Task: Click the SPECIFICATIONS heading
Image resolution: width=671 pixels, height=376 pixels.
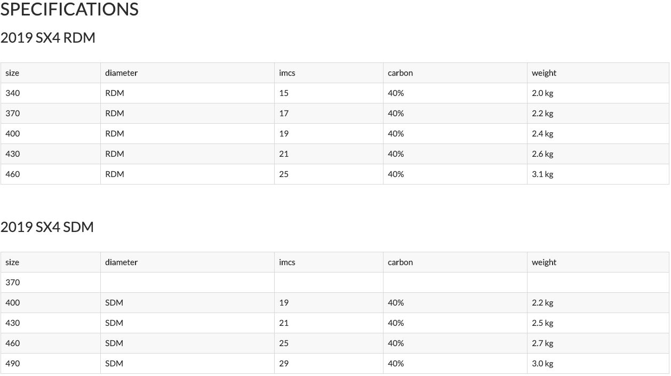Action: 69,10
